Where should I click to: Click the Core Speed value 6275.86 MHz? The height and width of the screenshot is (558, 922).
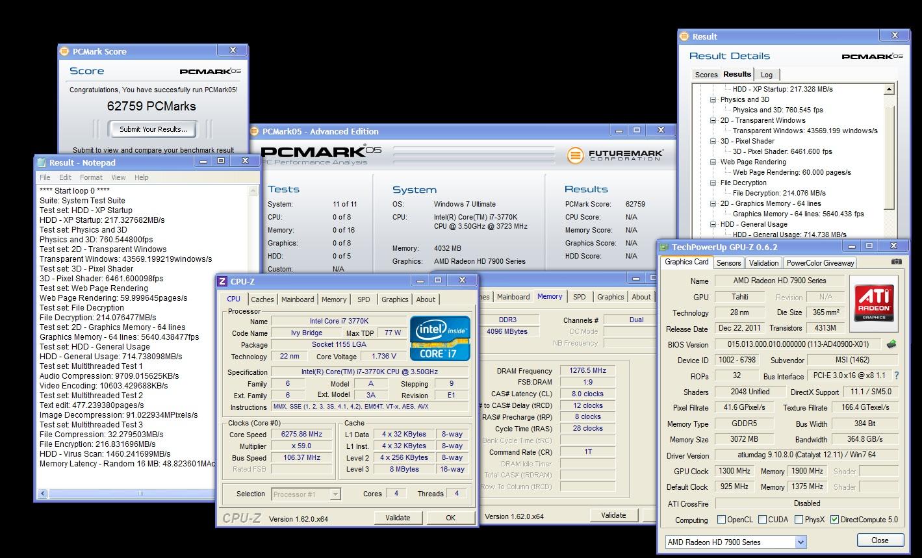pyautogui.click(x=301, y=435)
